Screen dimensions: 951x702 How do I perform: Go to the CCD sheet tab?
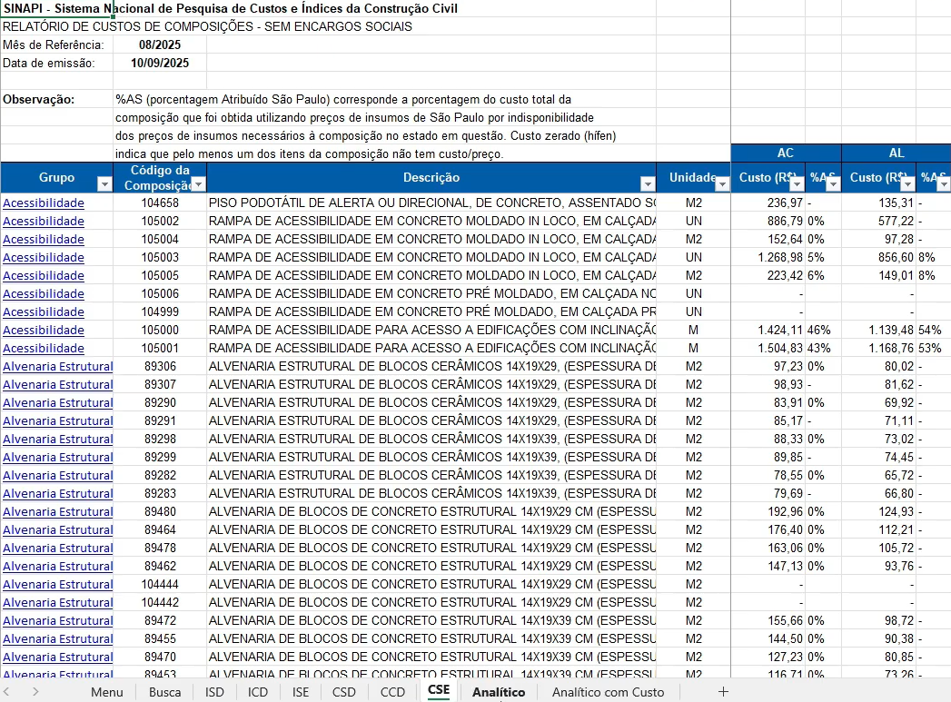[x=392, y=692]
